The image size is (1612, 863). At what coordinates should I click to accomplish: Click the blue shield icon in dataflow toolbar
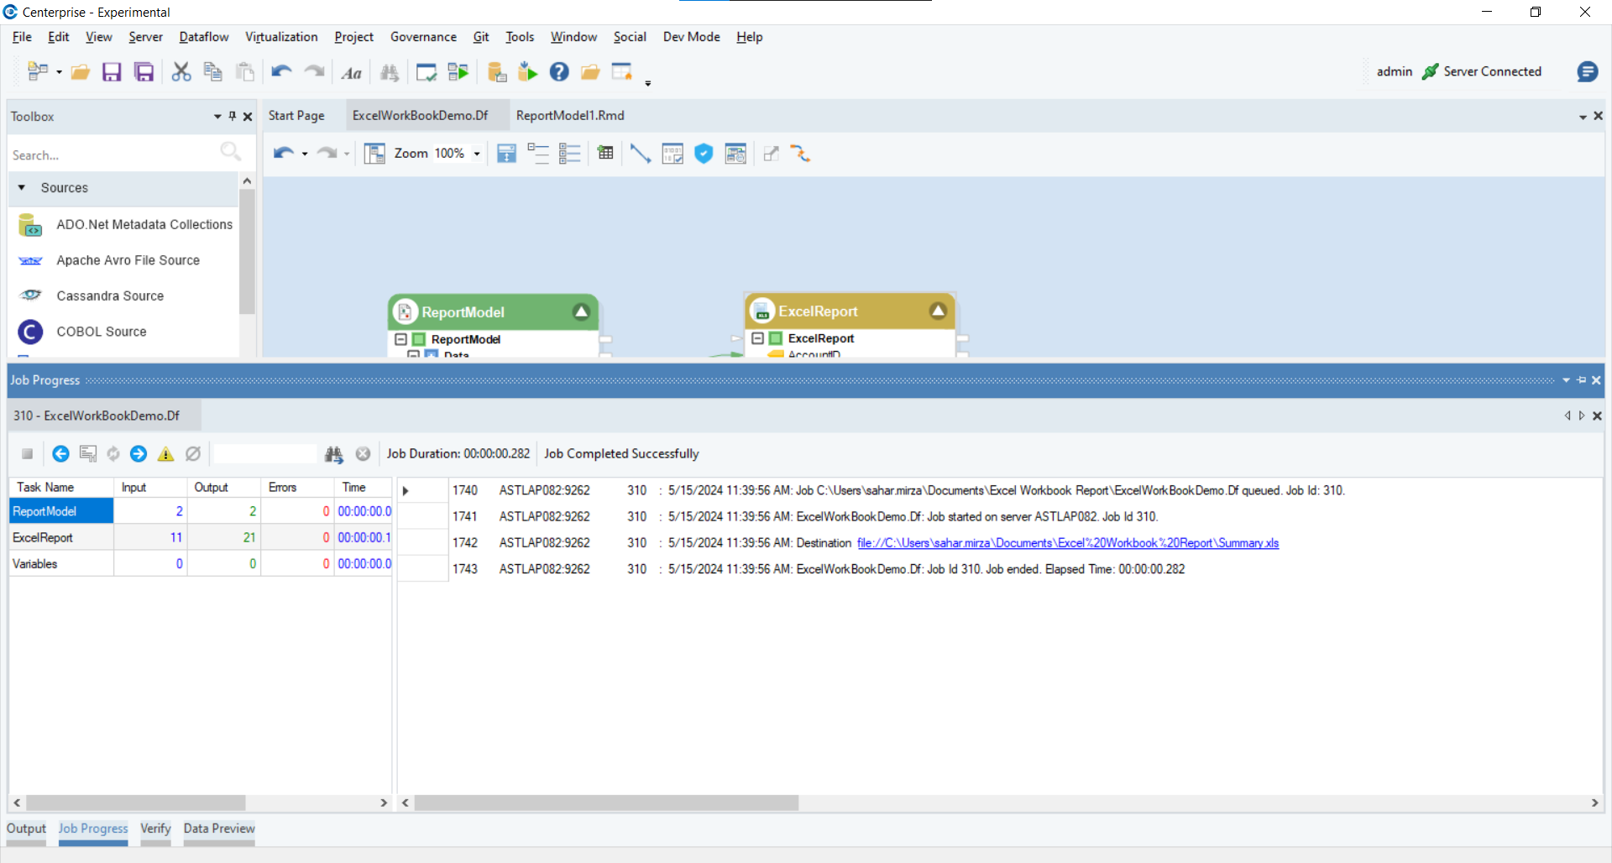pos(704,154)
